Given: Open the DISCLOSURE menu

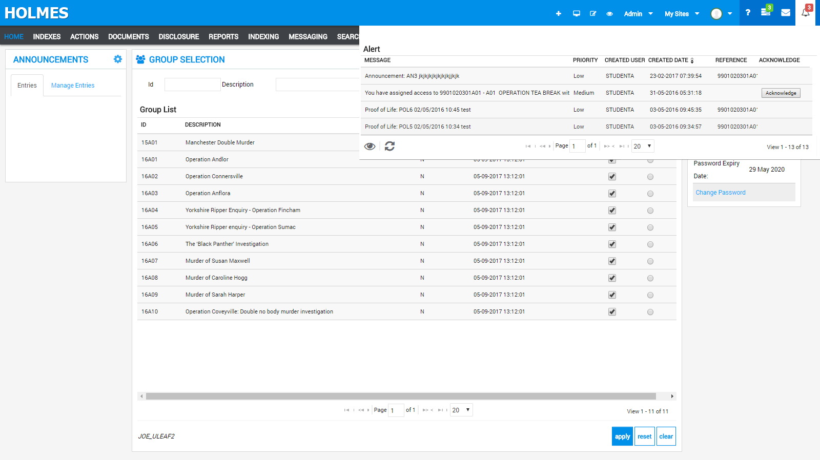Looking at the screenshot, I should tap(179, 36).
